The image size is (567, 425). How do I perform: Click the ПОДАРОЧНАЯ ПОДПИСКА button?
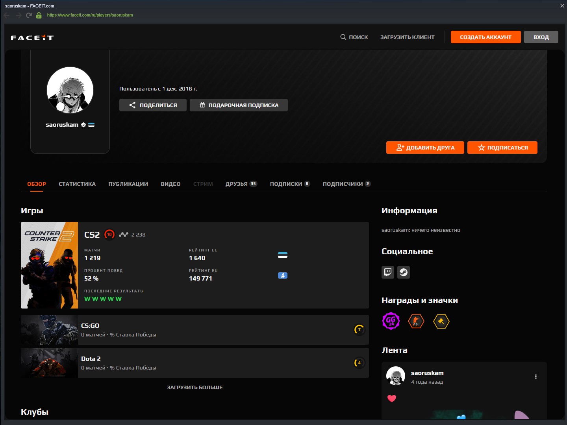pos(239,105)
